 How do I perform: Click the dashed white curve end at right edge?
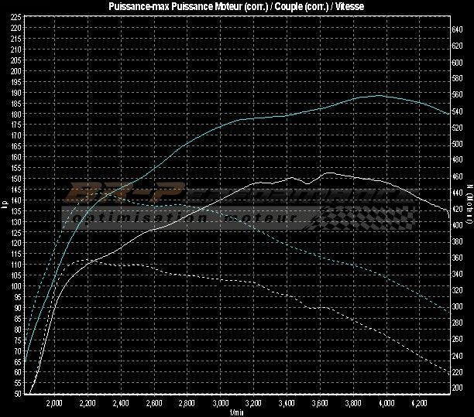point(448,371)
